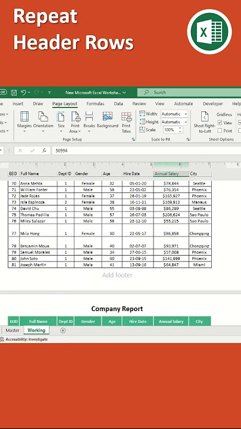Open the Print Area menu
The width and height of the screenshot is (241, 429).
coord(75,122)
